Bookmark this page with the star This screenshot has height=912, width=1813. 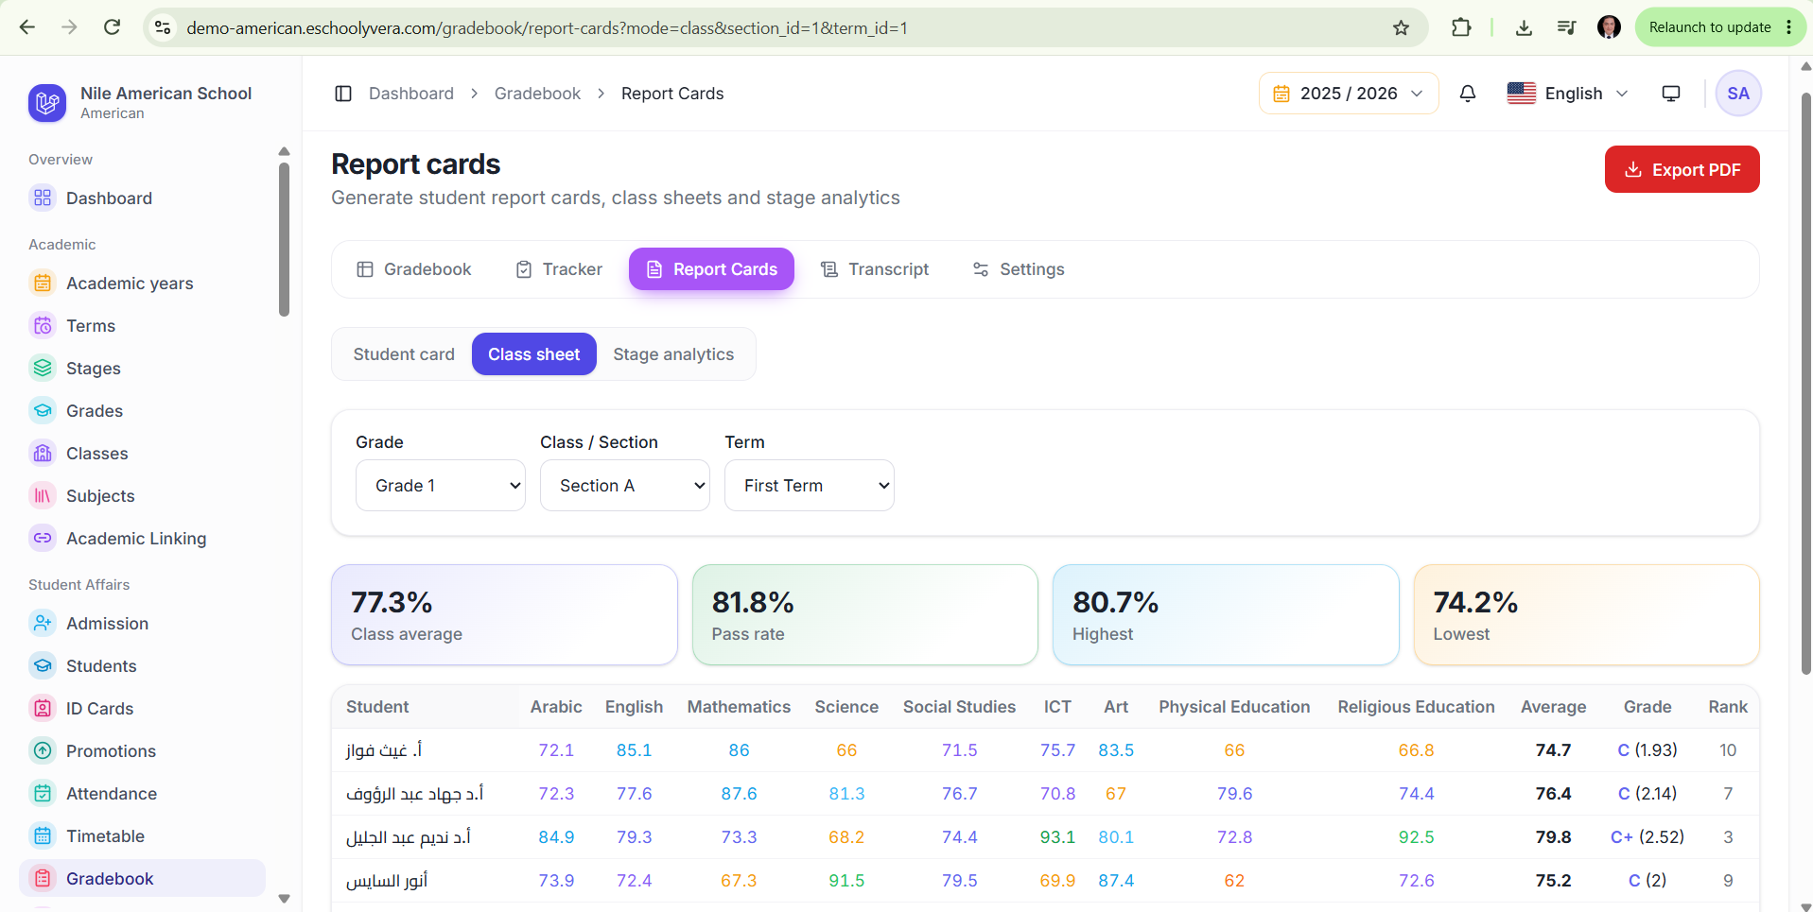click(1401, 27)
